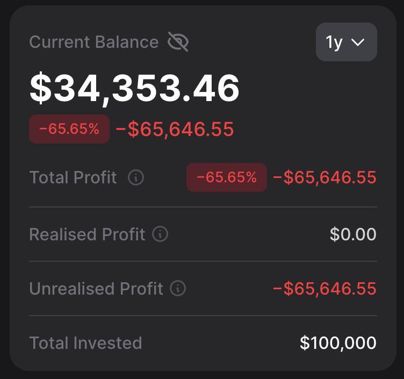Viewport: 404px width, 379px height.
Task: Click the Unrealised Profit label
Action: 96,288
